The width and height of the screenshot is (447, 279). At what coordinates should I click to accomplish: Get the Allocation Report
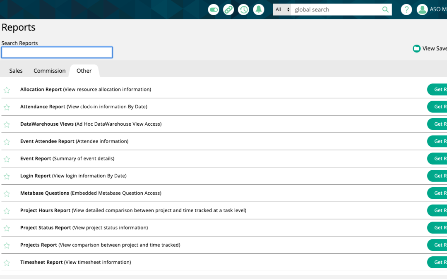437,89
